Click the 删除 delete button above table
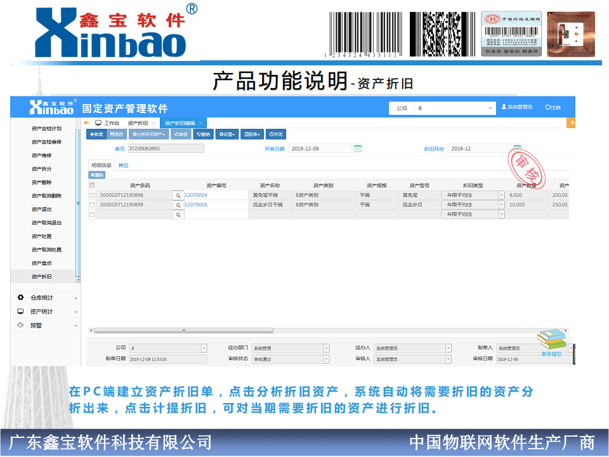The height and width of the screenshot is (457, 609). point(97,175)
